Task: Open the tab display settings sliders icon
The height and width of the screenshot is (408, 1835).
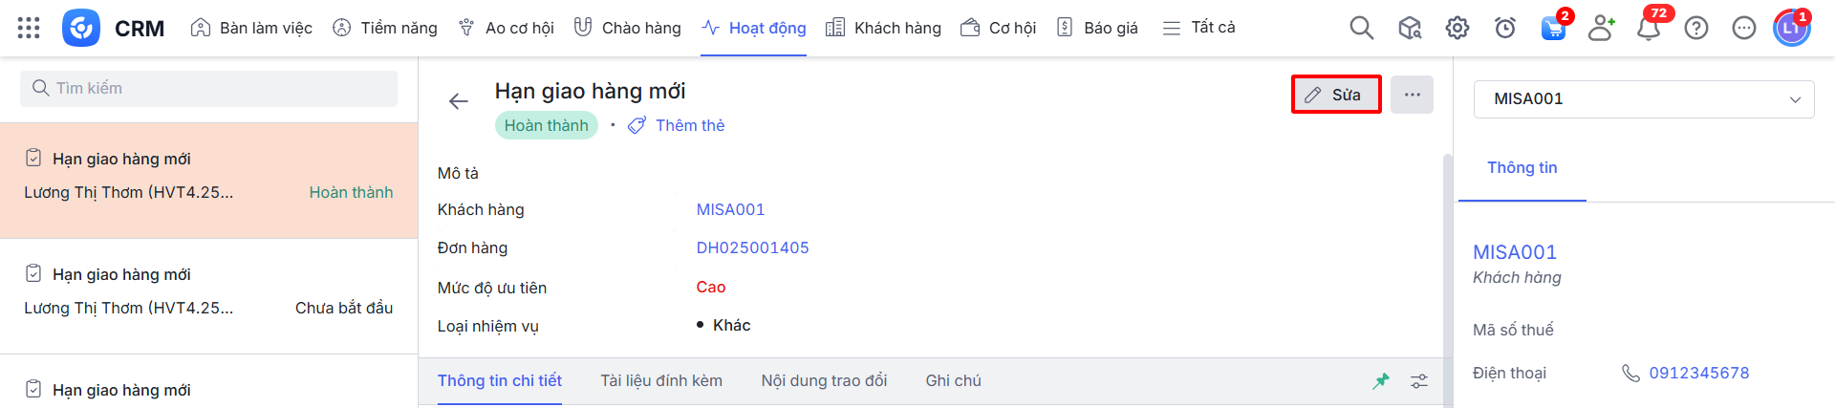Action: point(1419,381)
